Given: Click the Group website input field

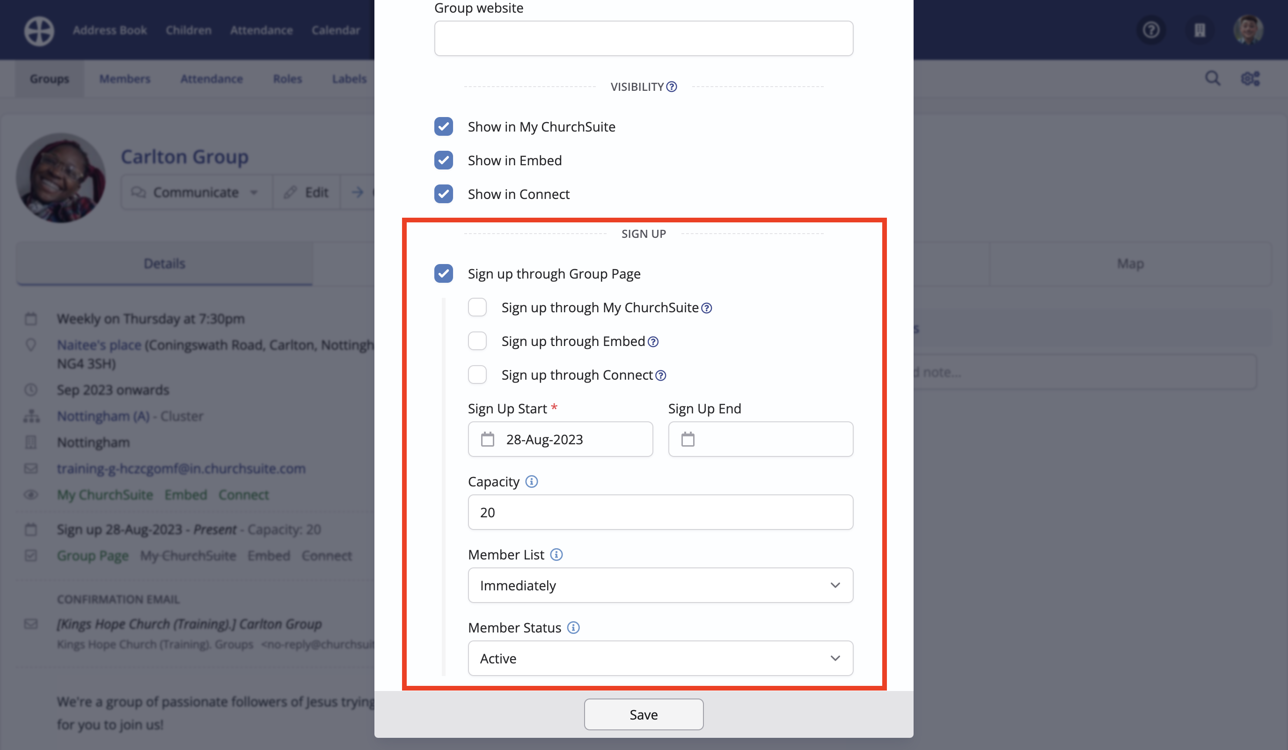Looking at the screenshot, I should coord(644,38).
